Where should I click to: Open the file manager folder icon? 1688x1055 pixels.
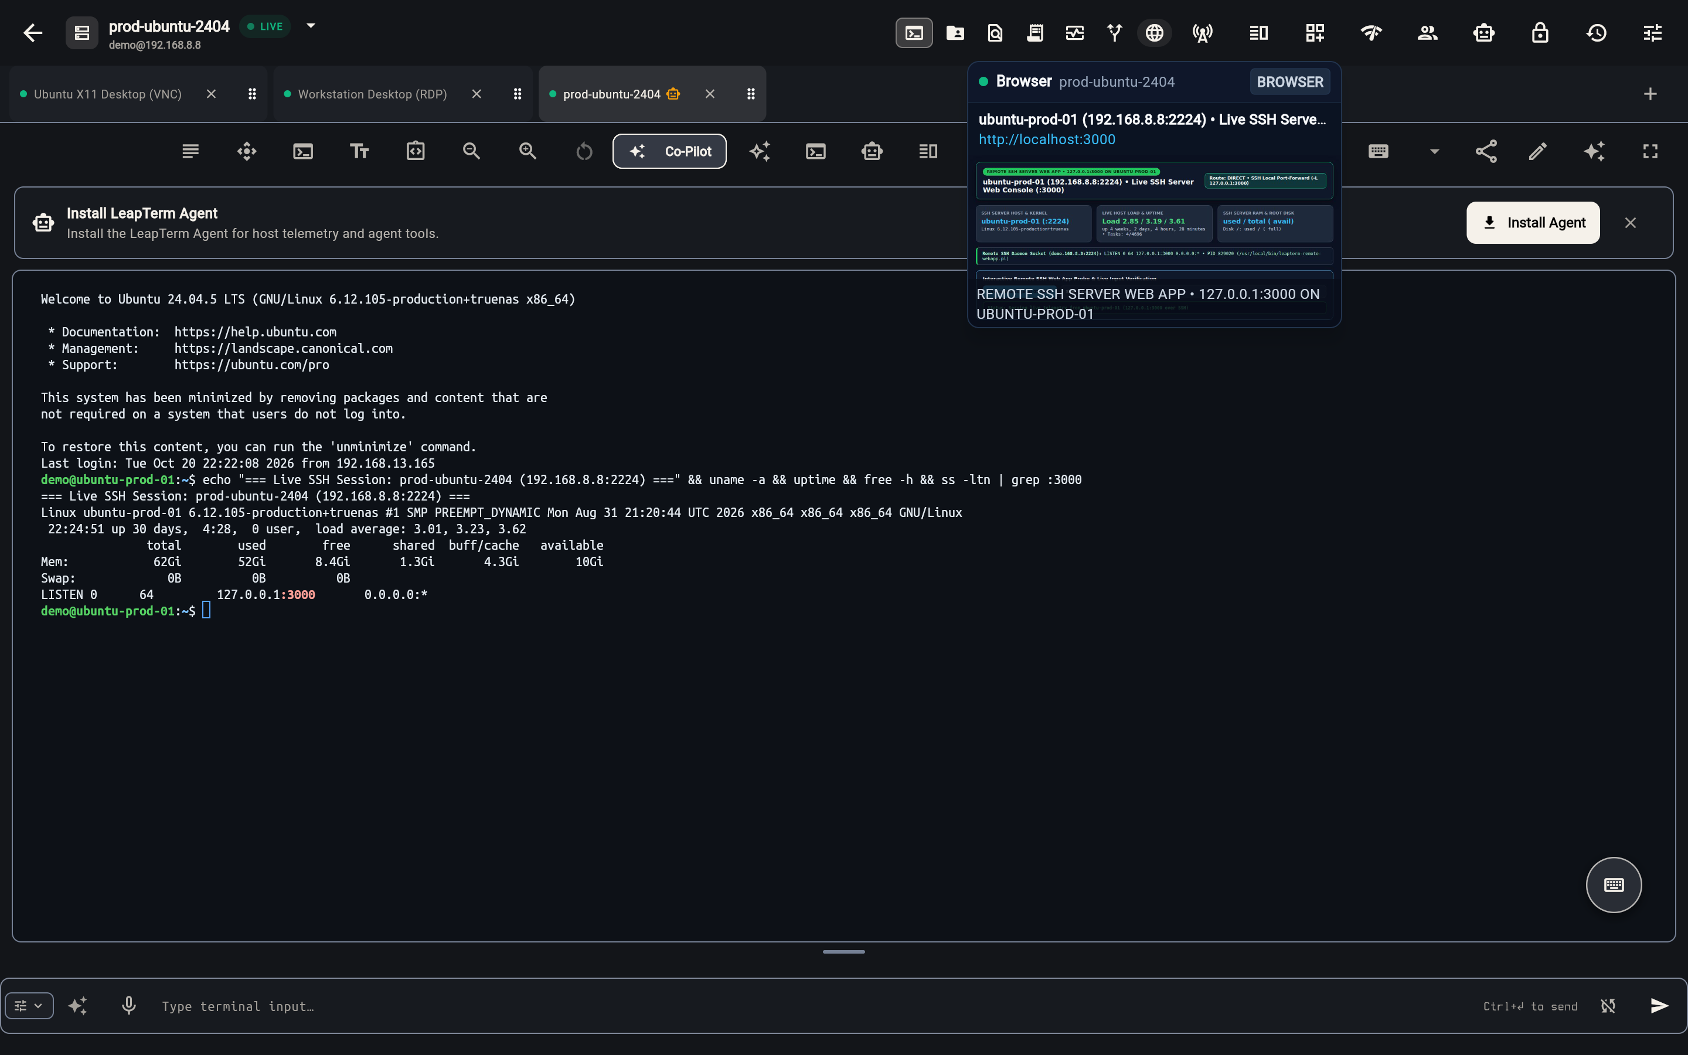[955, 33]
